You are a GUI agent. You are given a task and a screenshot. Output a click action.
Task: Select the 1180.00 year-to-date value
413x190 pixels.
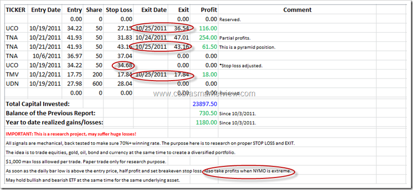tap(206, 122)
